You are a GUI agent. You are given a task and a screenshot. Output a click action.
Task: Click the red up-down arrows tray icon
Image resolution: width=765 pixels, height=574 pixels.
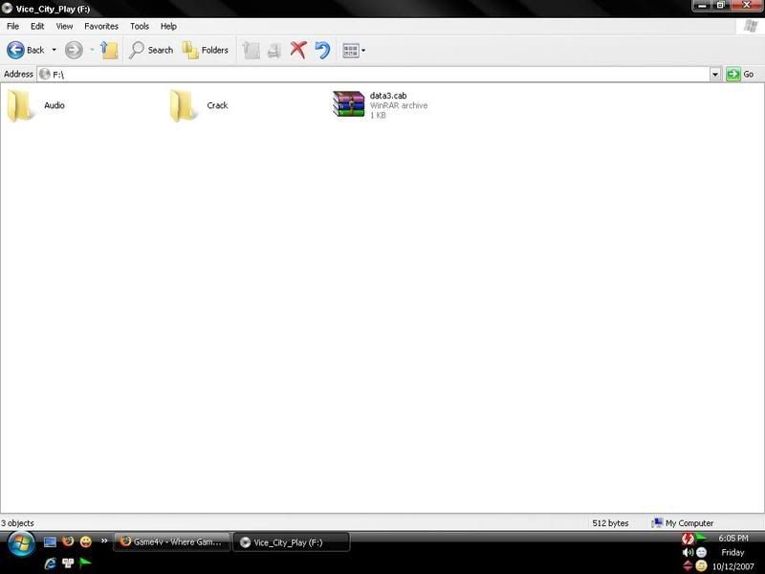688,566
